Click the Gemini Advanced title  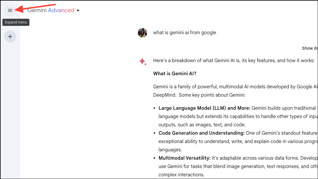click(51, 10)
